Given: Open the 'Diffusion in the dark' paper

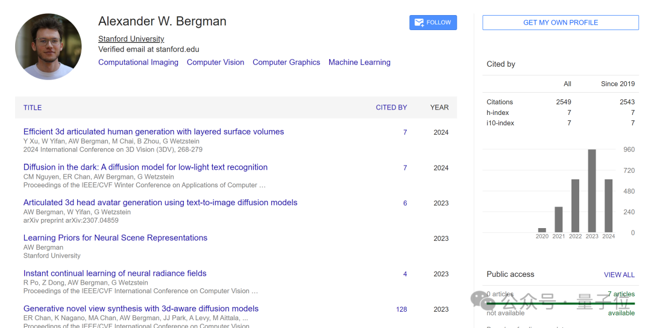Looking at the screenshot, I should [145, 167].
